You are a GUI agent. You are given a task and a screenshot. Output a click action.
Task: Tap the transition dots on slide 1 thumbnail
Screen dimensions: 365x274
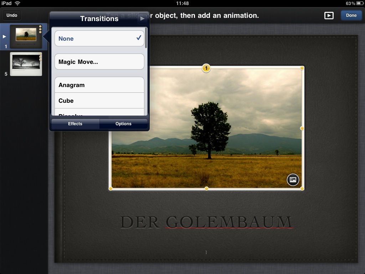[40, 30]
